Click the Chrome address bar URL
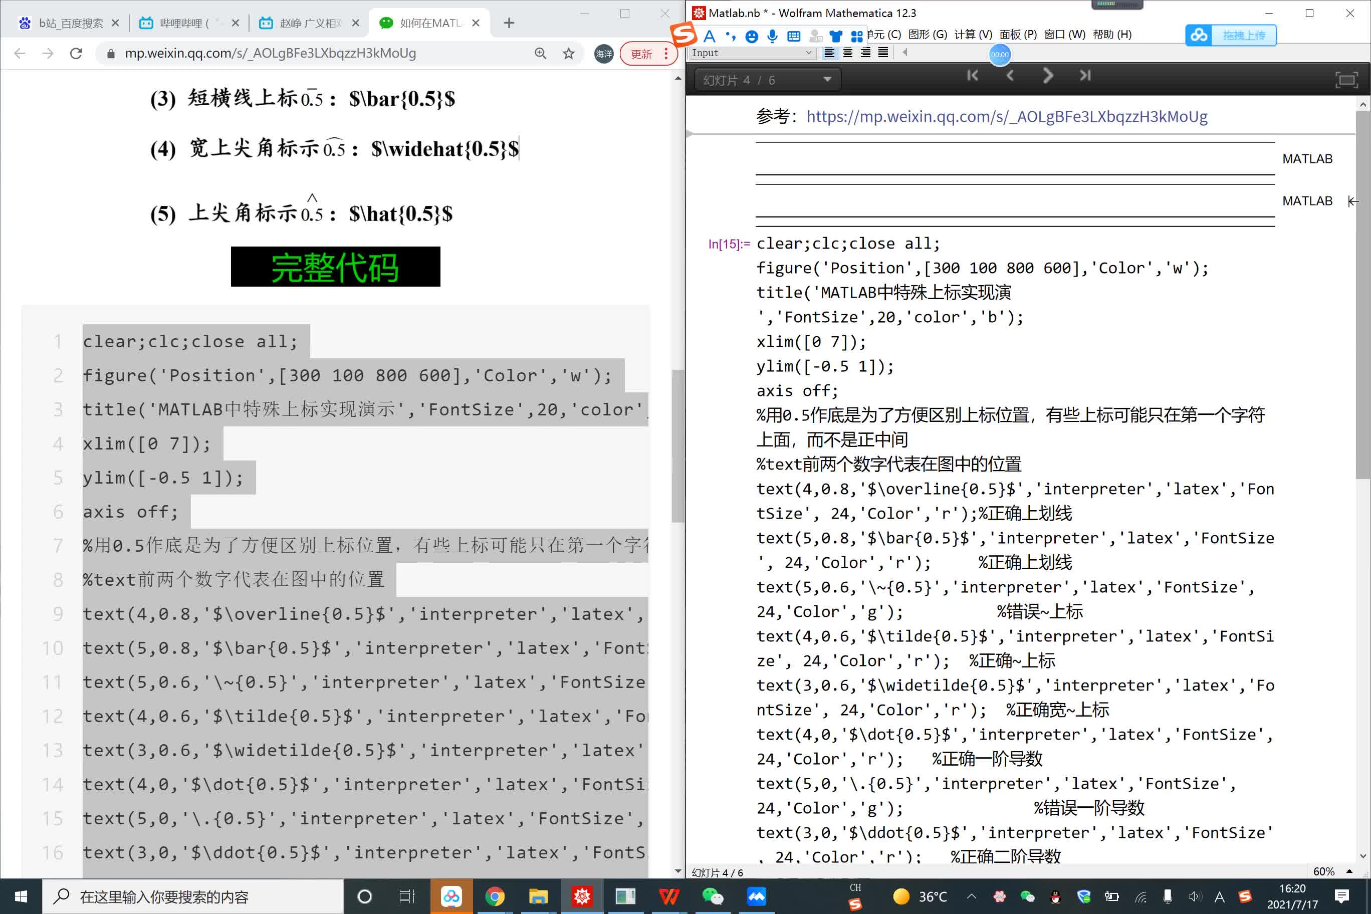The width and height of the screenshot is (1371, 914). pyautogui.click(x=271, y=54)
